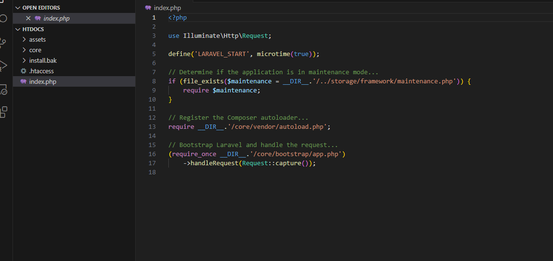Click the require_once keyword
The image size is (553, 261).
[x=194, y=154]
